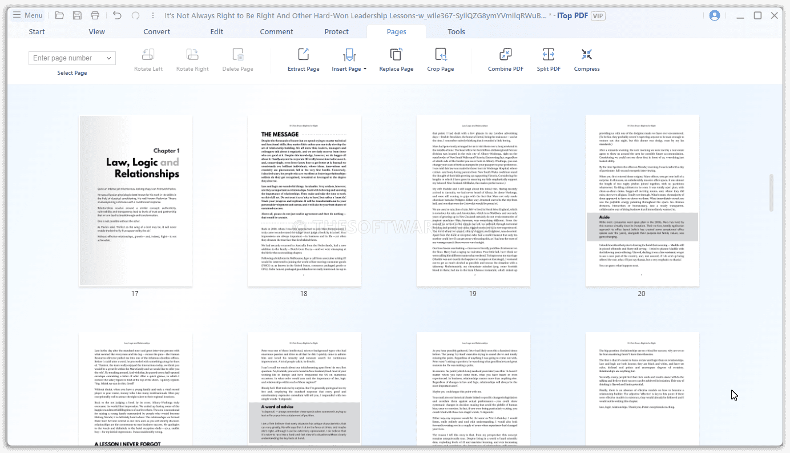Viewport: 790px width, 453px height.
Task: Select page 17 thumbnail Chapter 1
Action: click(135, 201)
